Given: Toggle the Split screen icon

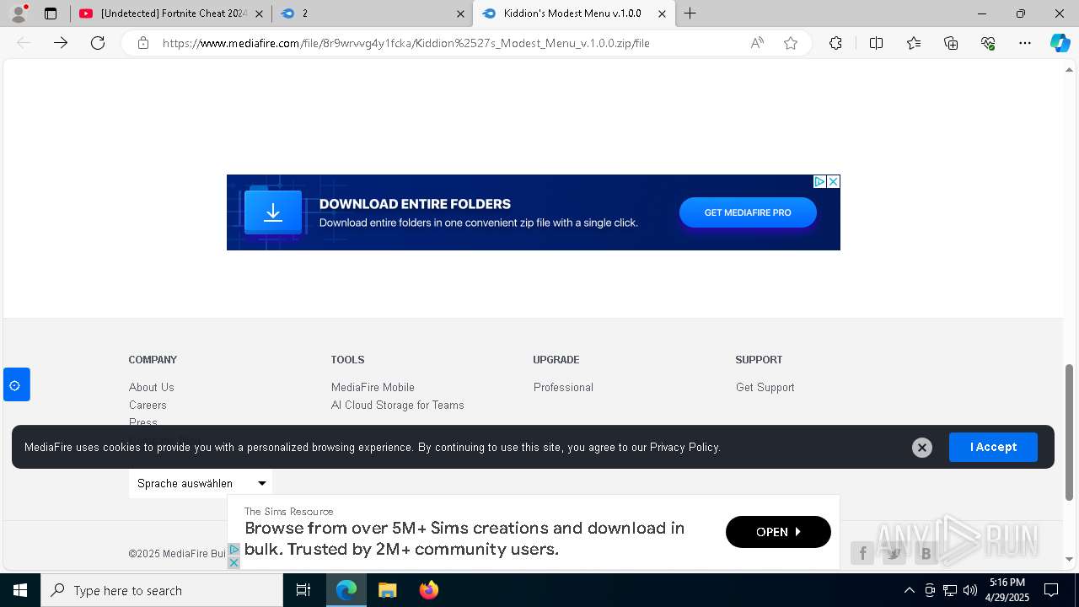Looking at the screenshot, I should 876,43.
